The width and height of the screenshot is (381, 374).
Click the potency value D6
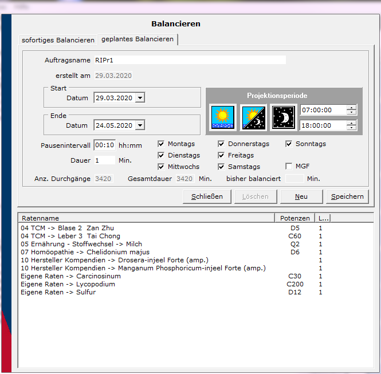294,252
